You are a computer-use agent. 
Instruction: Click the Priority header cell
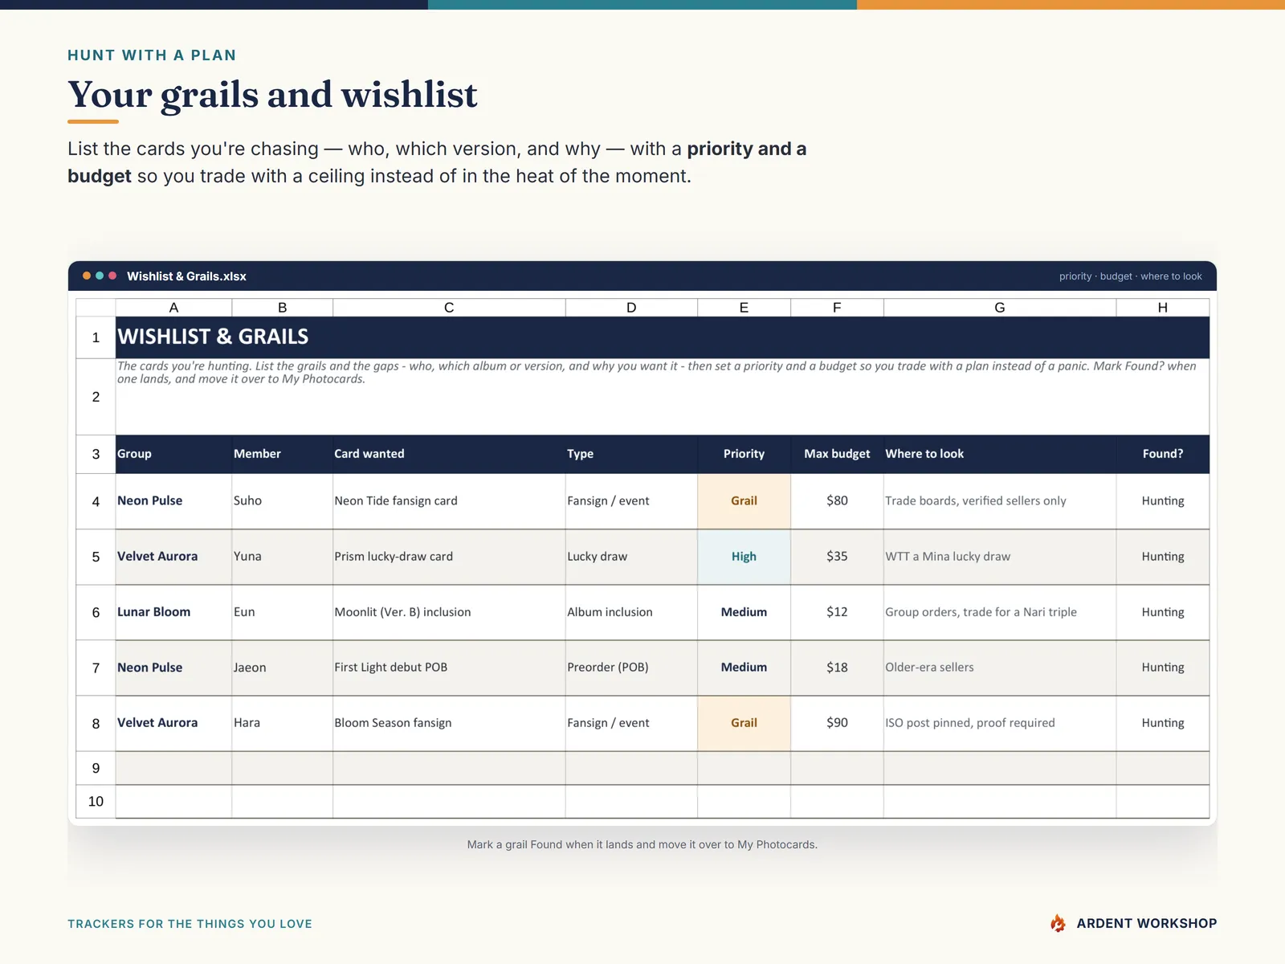click(x=744, y=454)
